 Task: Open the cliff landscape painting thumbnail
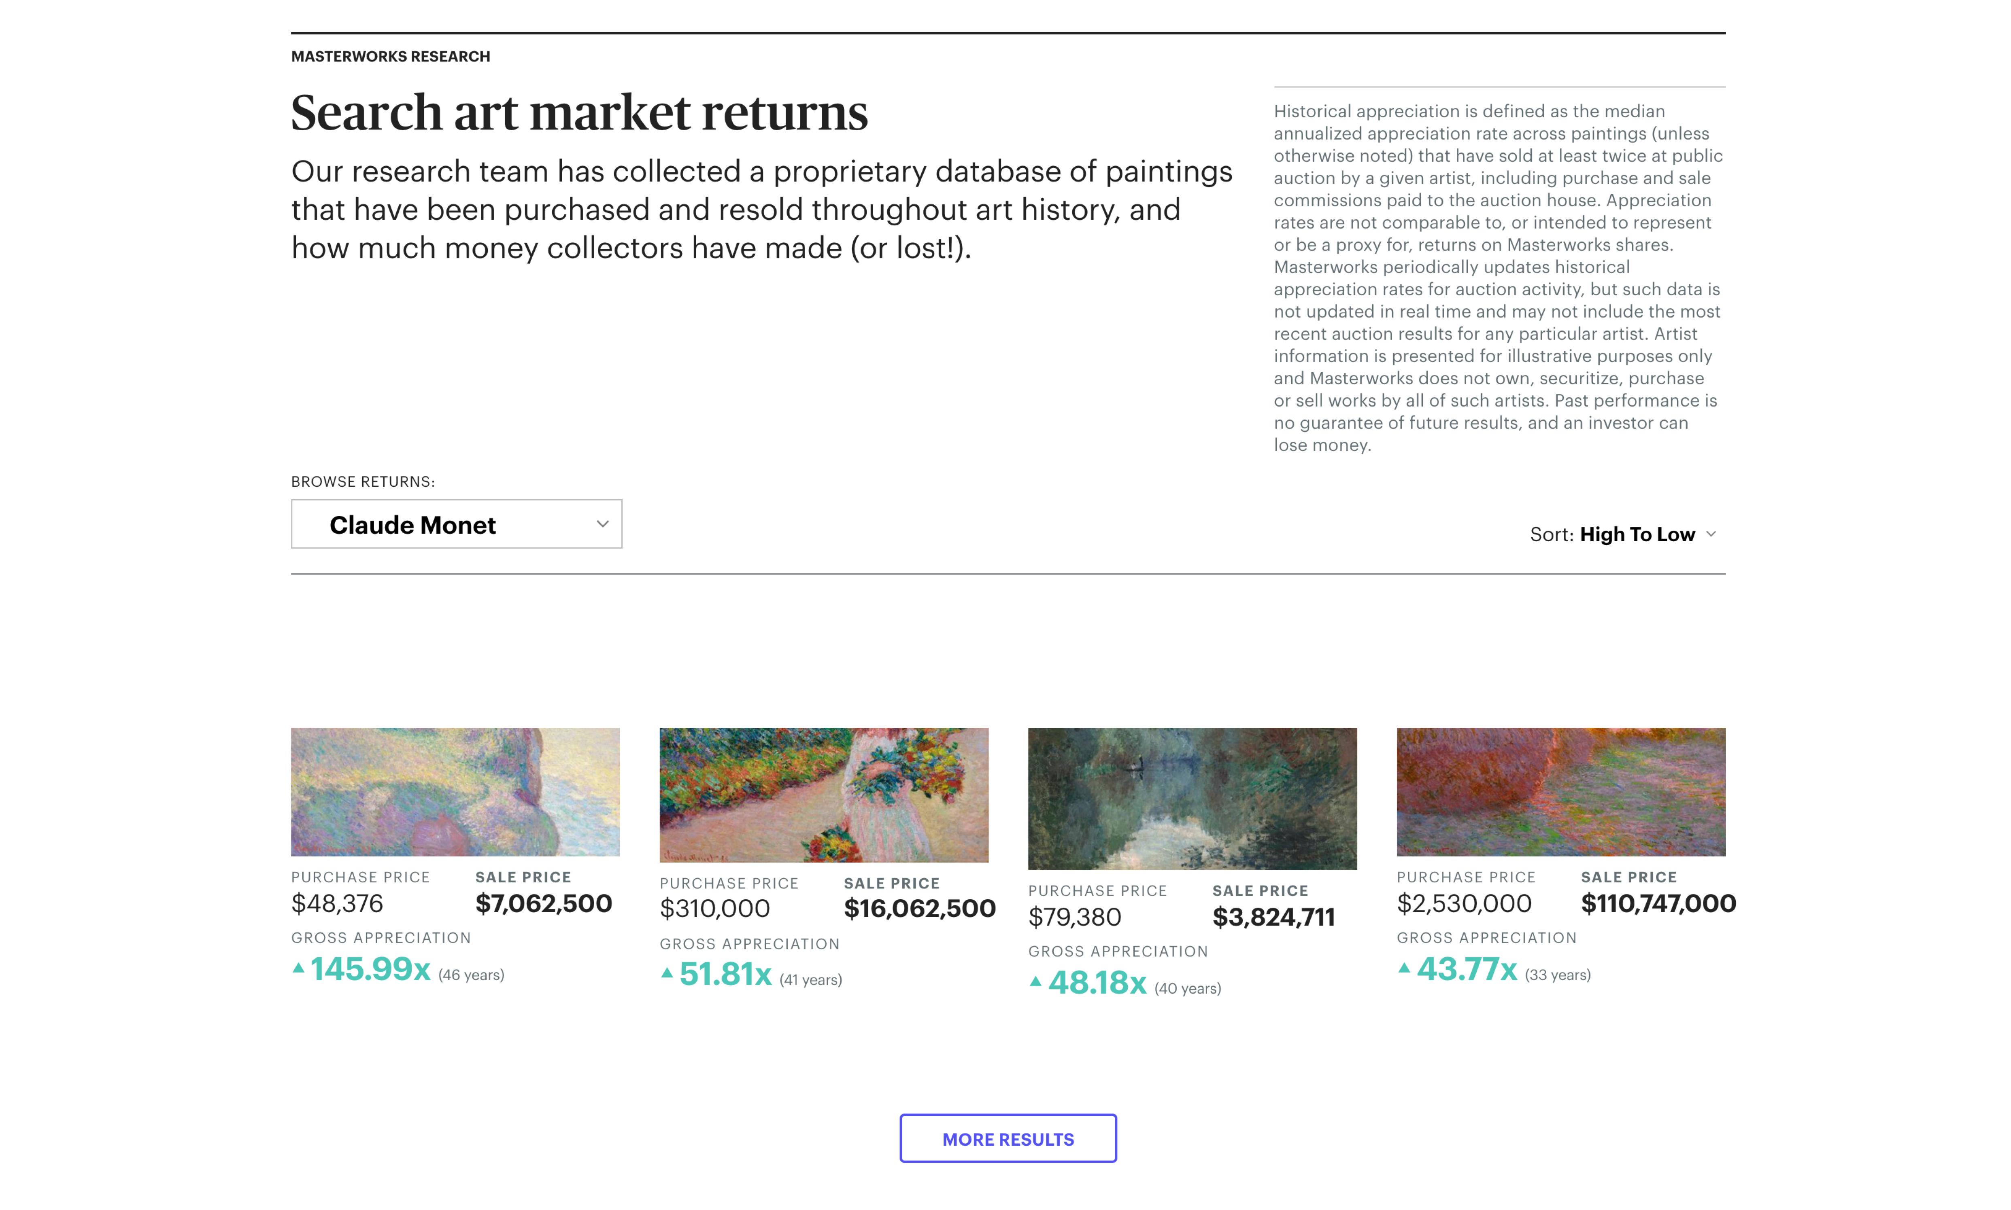click(x=455, y=792)
